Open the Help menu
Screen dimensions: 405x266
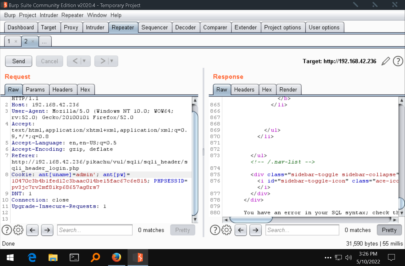click(116, 15)
